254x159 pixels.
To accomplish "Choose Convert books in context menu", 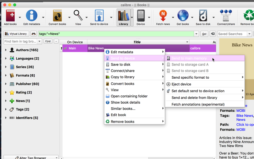I will 135,84.
